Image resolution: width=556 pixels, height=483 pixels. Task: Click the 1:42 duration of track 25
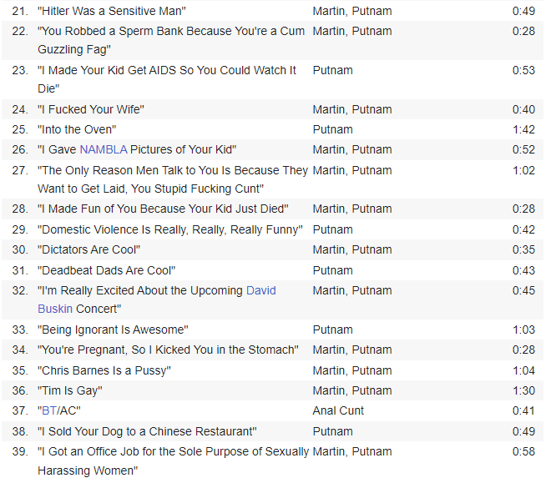pyautogui.click(x=523, y=129)
